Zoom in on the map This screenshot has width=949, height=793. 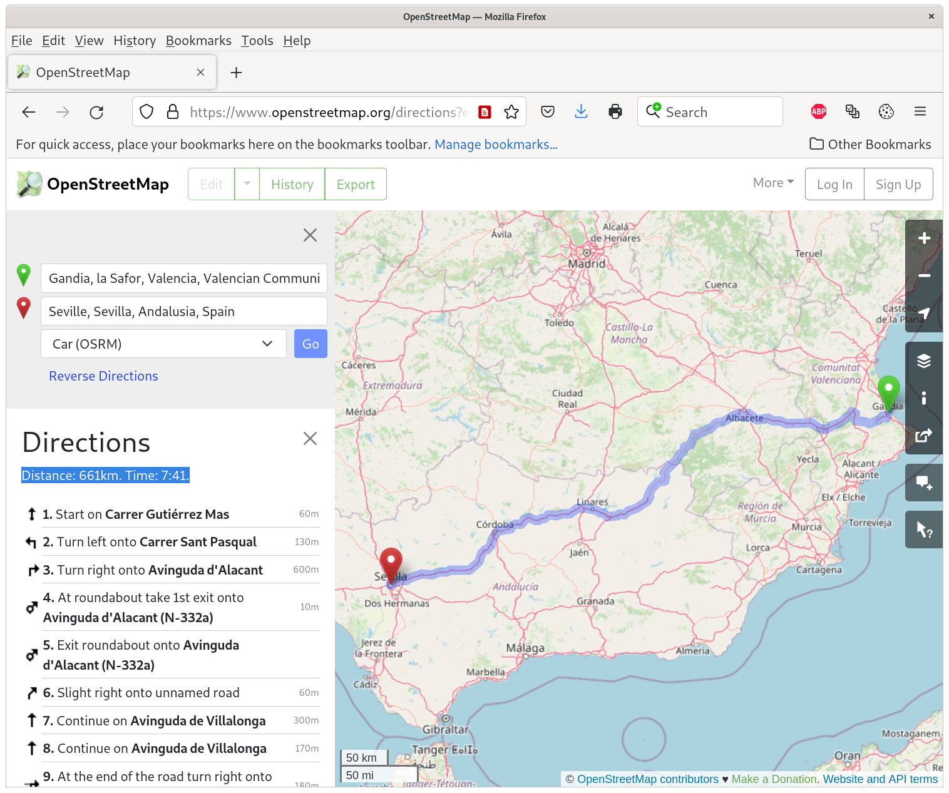(x=924, y=238)
